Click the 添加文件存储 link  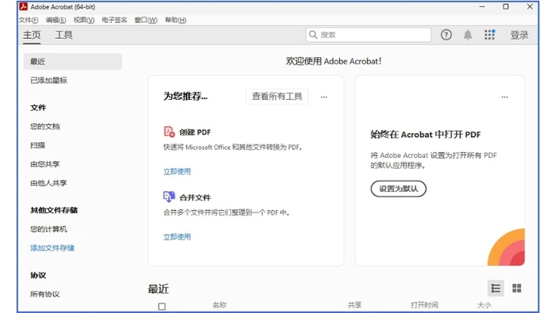pyautogui.click(x=52, y=248)
